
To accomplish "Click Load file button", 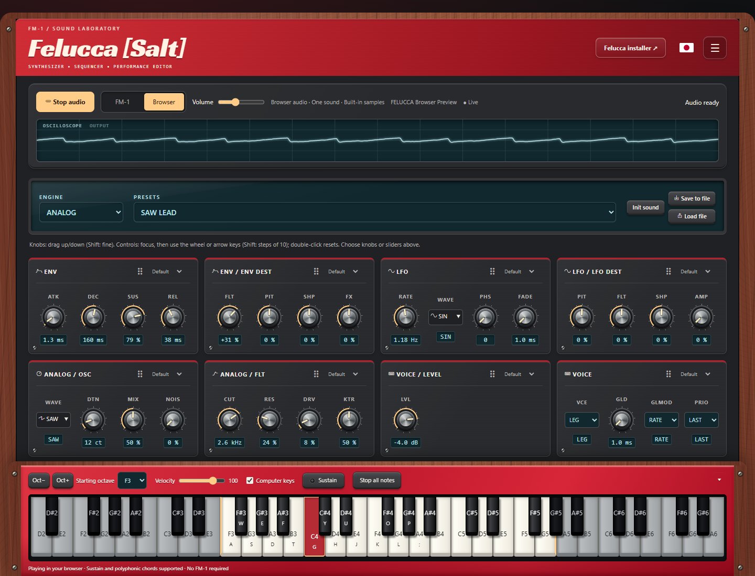I will pos(692,216).
